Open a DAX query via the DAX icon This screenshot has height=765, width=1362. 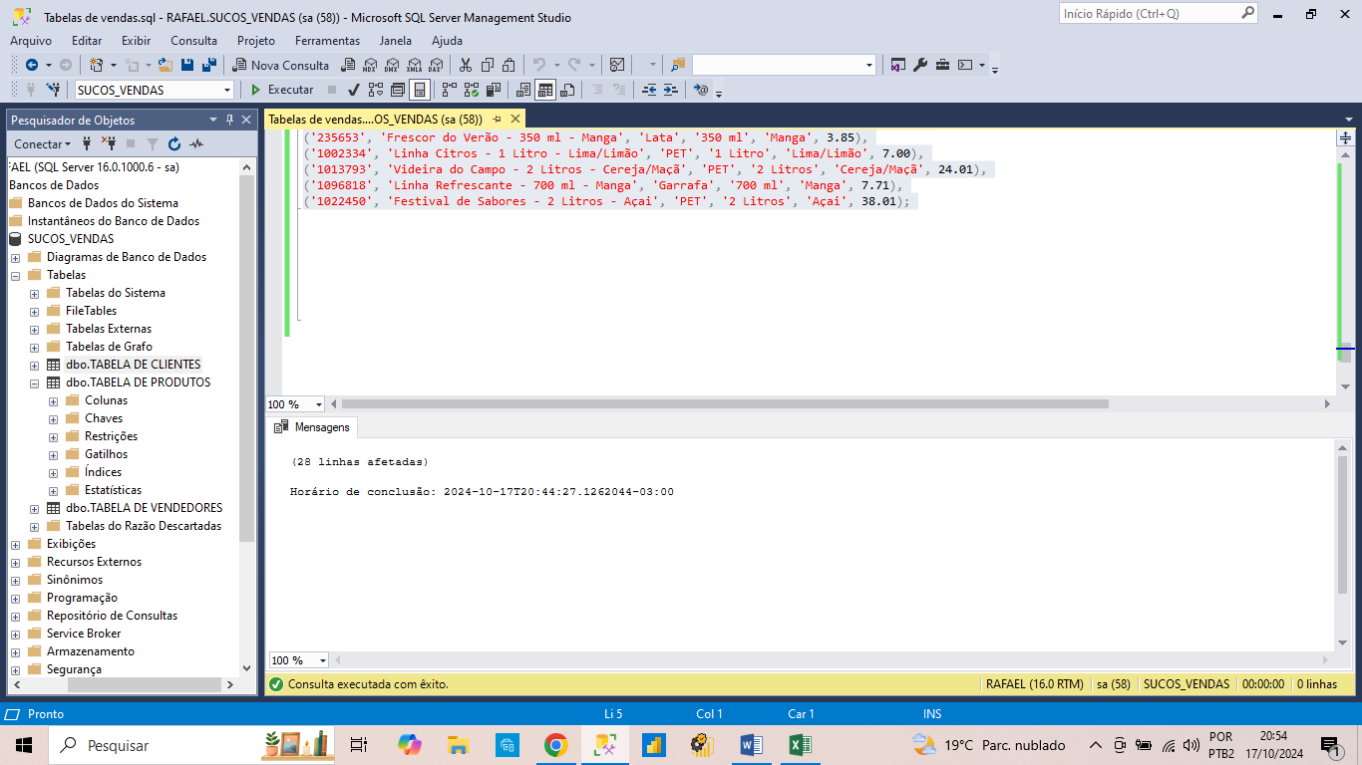click(436, 65)
